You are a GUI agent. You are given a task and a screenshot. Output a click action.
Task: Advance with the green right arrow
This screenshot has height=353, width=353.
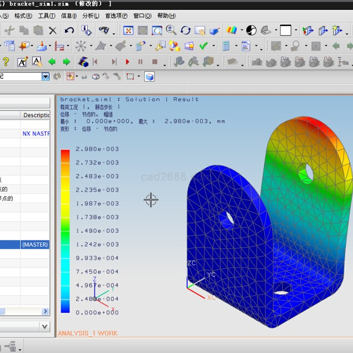(66, 62)
